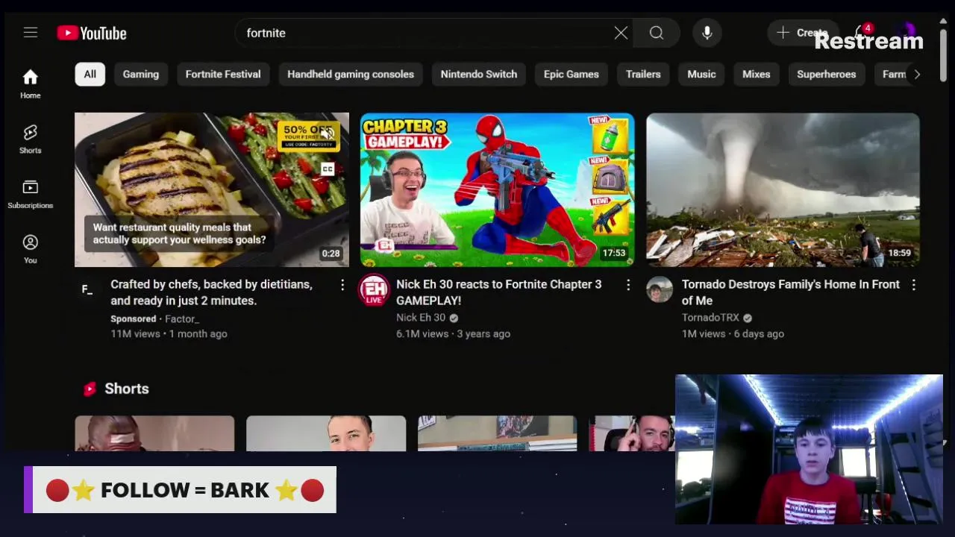Open the tornado video thumbnail
The height and width of the screenshot is (537, 955).
tap(783, 189)
